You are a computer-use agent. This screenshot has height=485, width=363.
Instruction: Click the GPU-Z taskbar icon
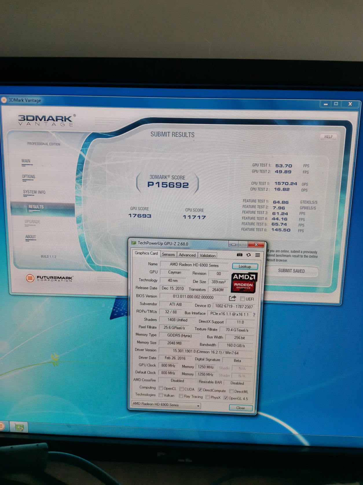click(19, 427)
